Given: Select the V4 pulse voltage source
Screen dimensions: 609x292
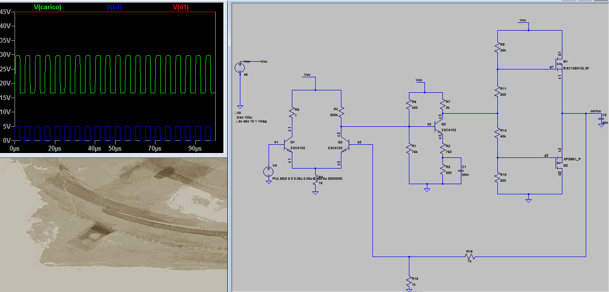Looking at the screenshot, I should tap(268, 172).
